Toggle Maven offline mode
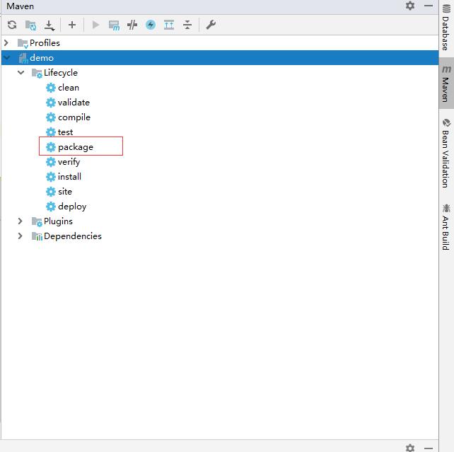 pos(132,25)
